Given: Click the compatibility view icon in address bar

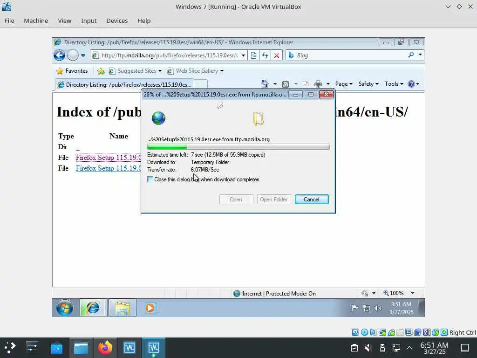Looking at the screenshot, I should point(253,55).
